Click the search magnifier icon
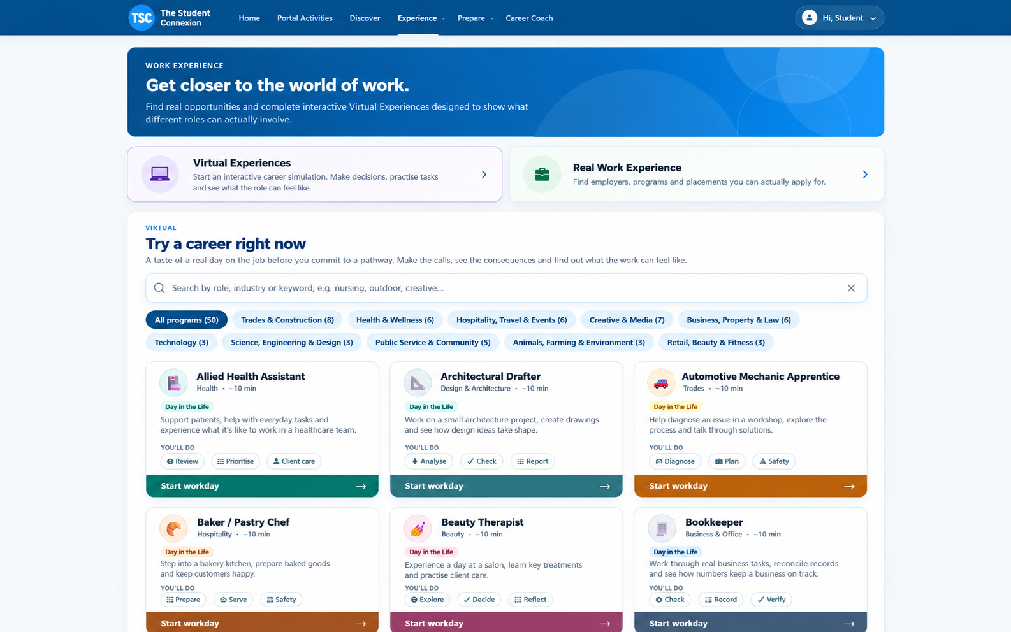This screenshot has height=632, width=1011. pos(159,288)
